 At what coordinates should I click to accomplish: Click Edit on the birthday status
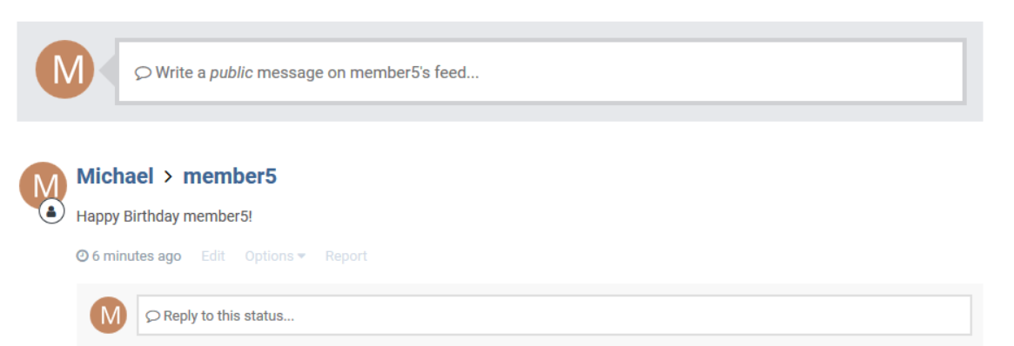212,256
